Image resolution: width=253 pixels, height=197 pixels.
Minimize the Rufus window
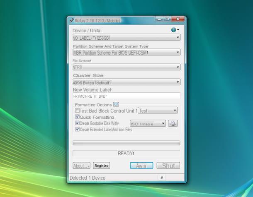point(159,19)
